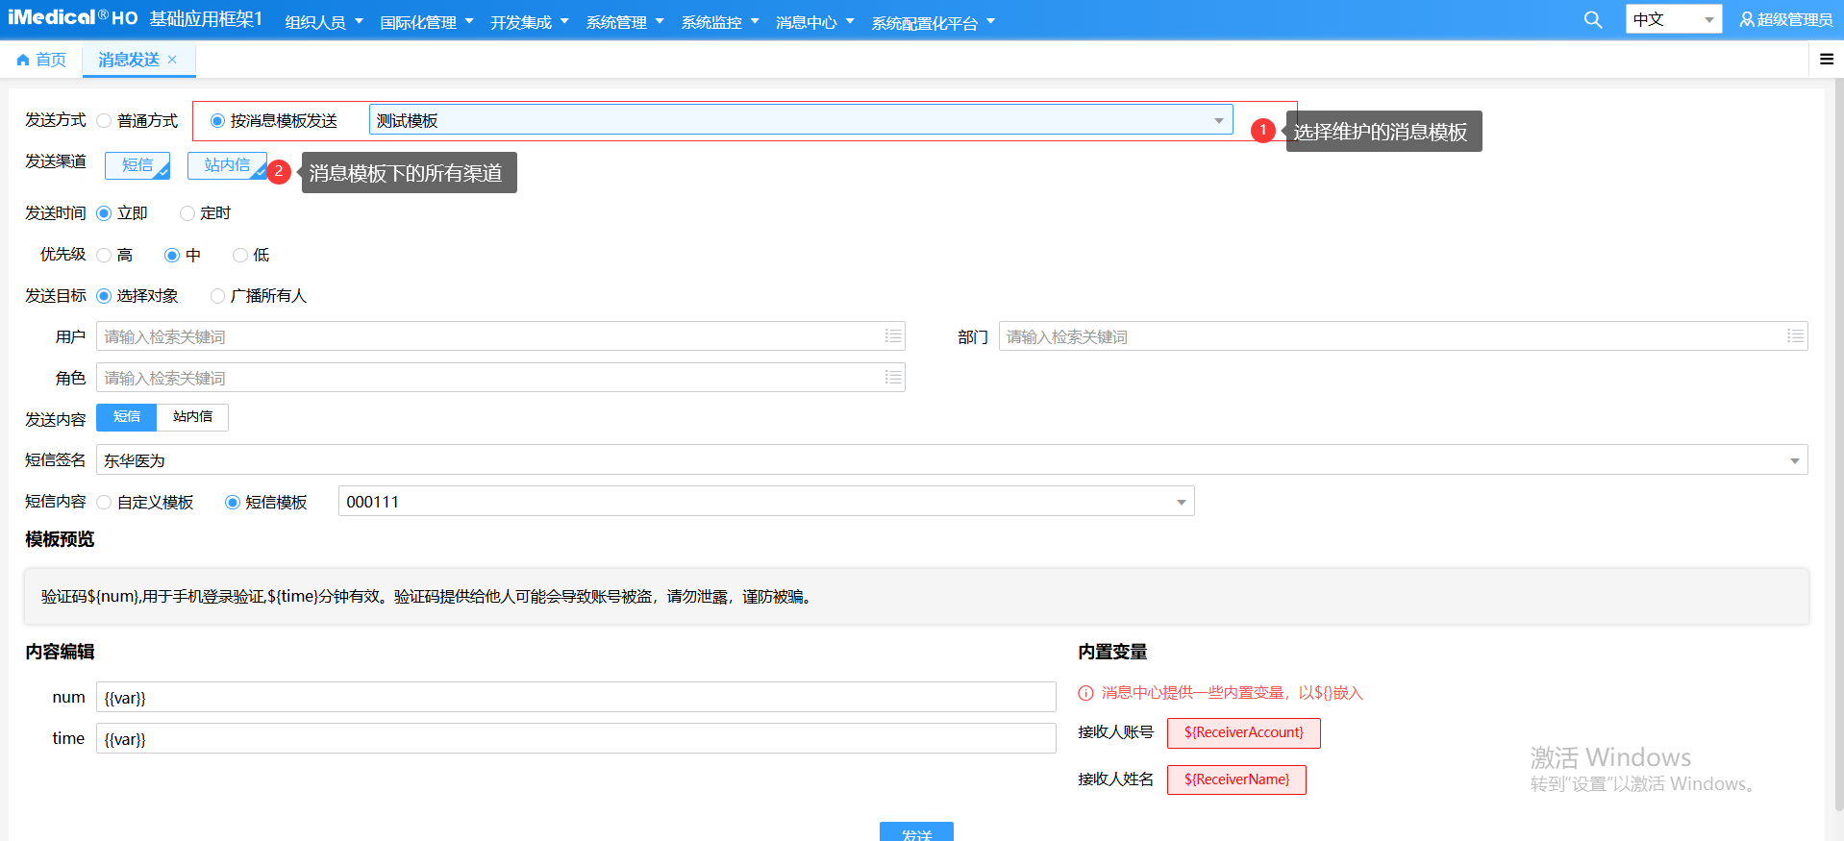Set priority to 高
The width and height of the screenshot is (1844, 841).
(105, 256)
